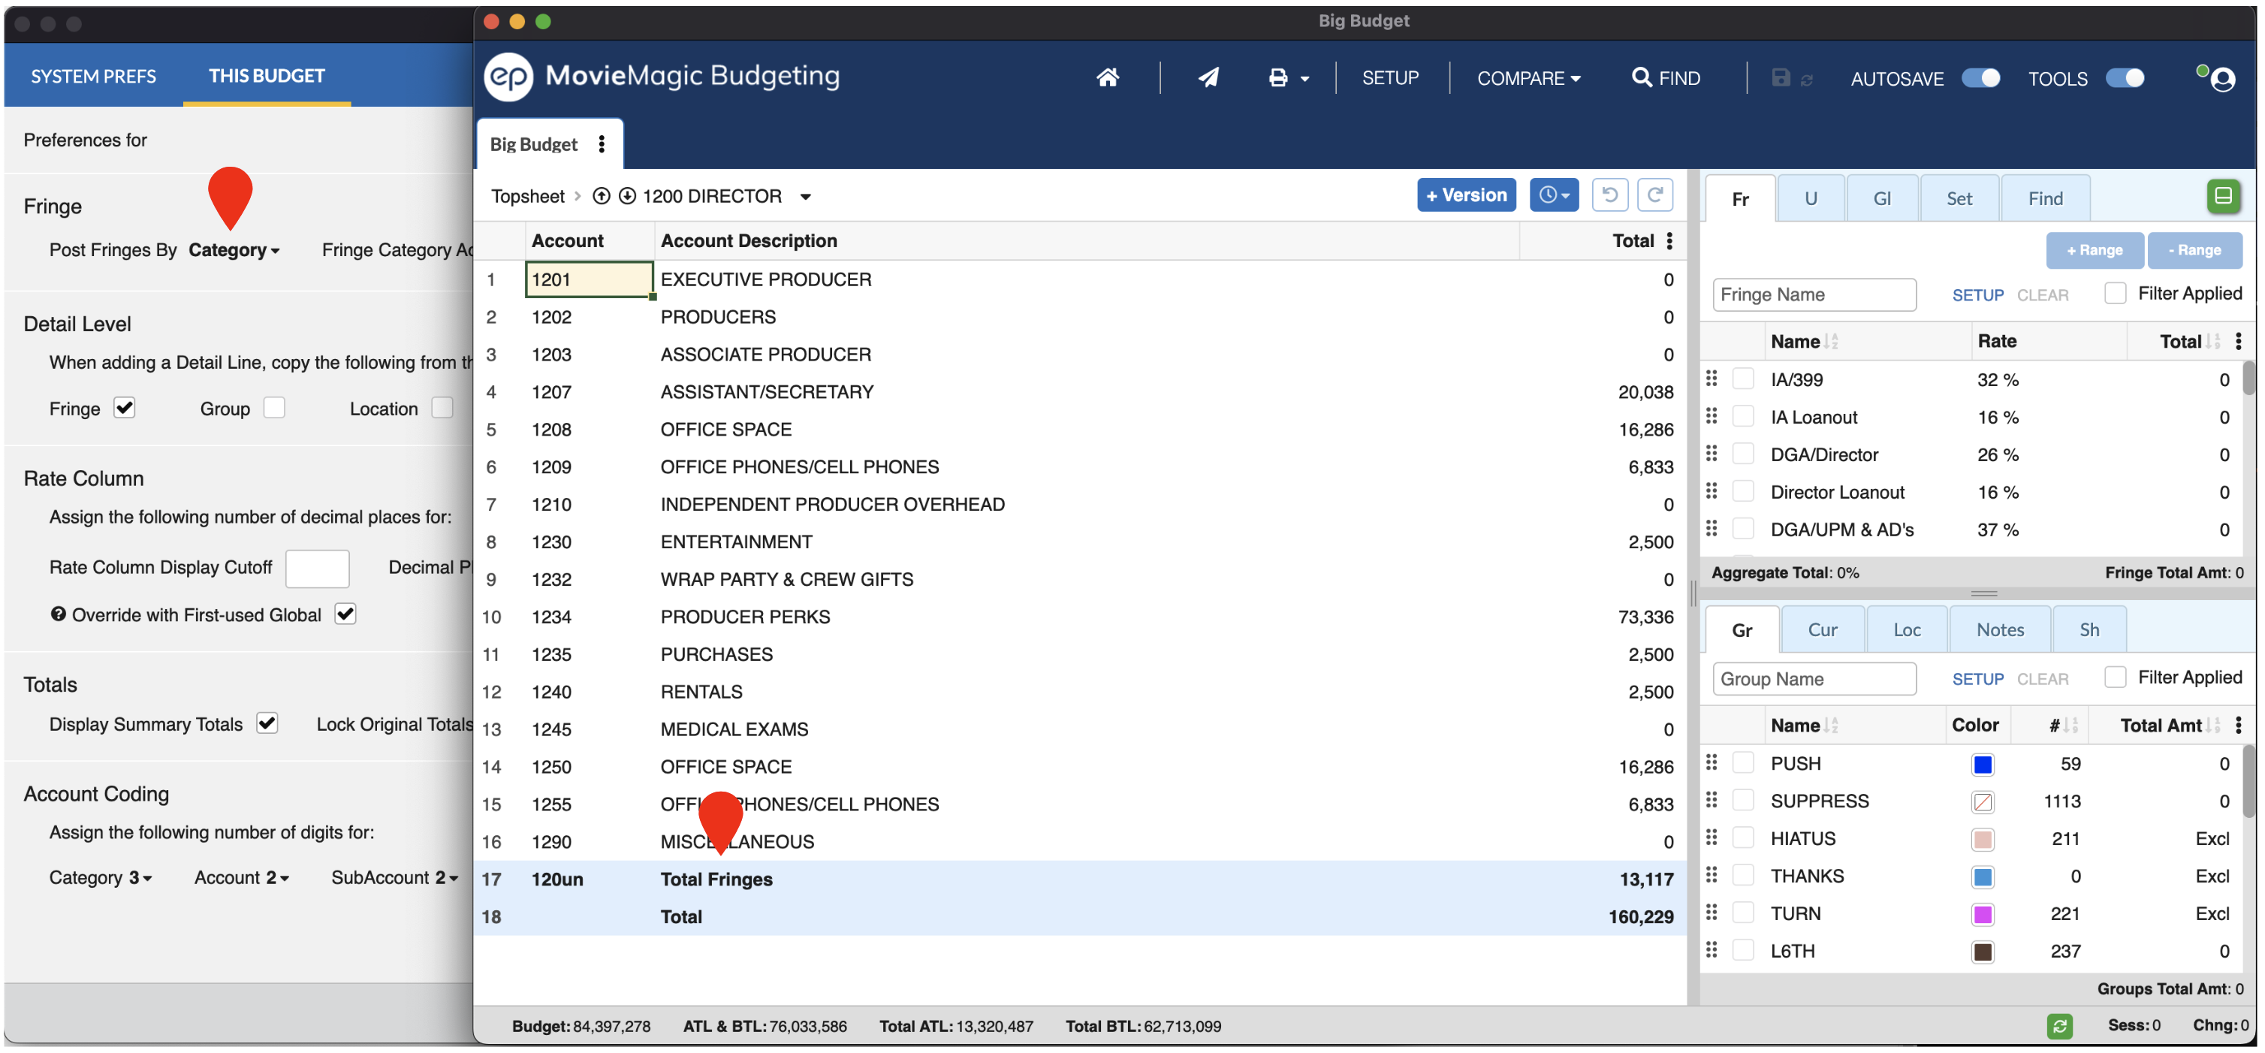Click the paper plane send icon

[1208, 77]
